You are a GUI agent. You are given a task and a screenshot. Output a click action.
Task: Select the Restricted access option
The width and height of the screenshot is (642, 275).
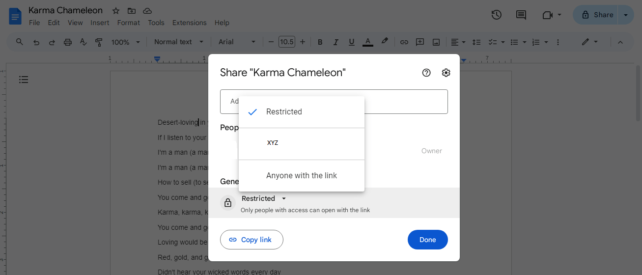(302, 112)
